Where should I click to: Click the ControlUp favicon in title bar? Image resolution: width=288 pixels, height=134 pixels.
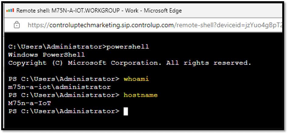(10, 10)
